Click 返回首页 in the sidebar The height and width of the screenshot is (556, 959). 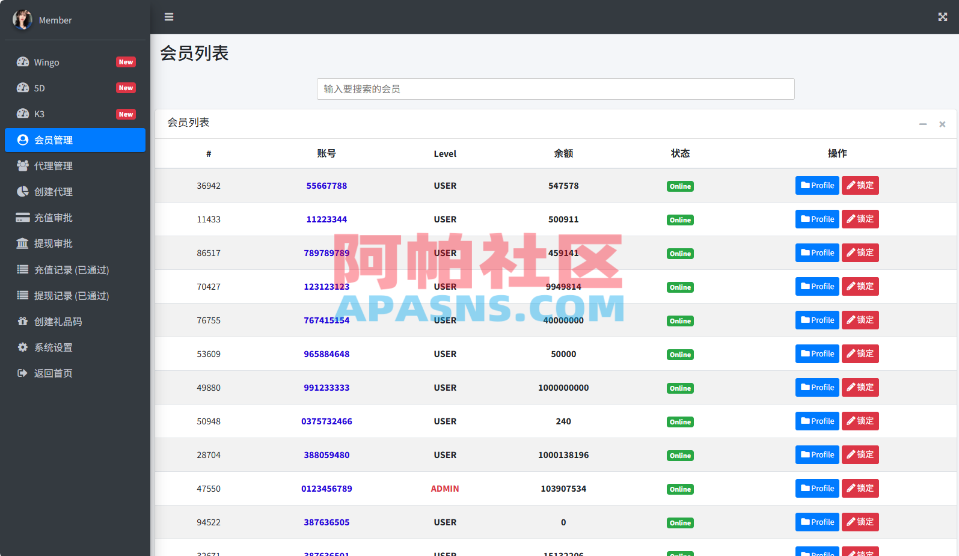pyautogui.click(x=75, y=373)
